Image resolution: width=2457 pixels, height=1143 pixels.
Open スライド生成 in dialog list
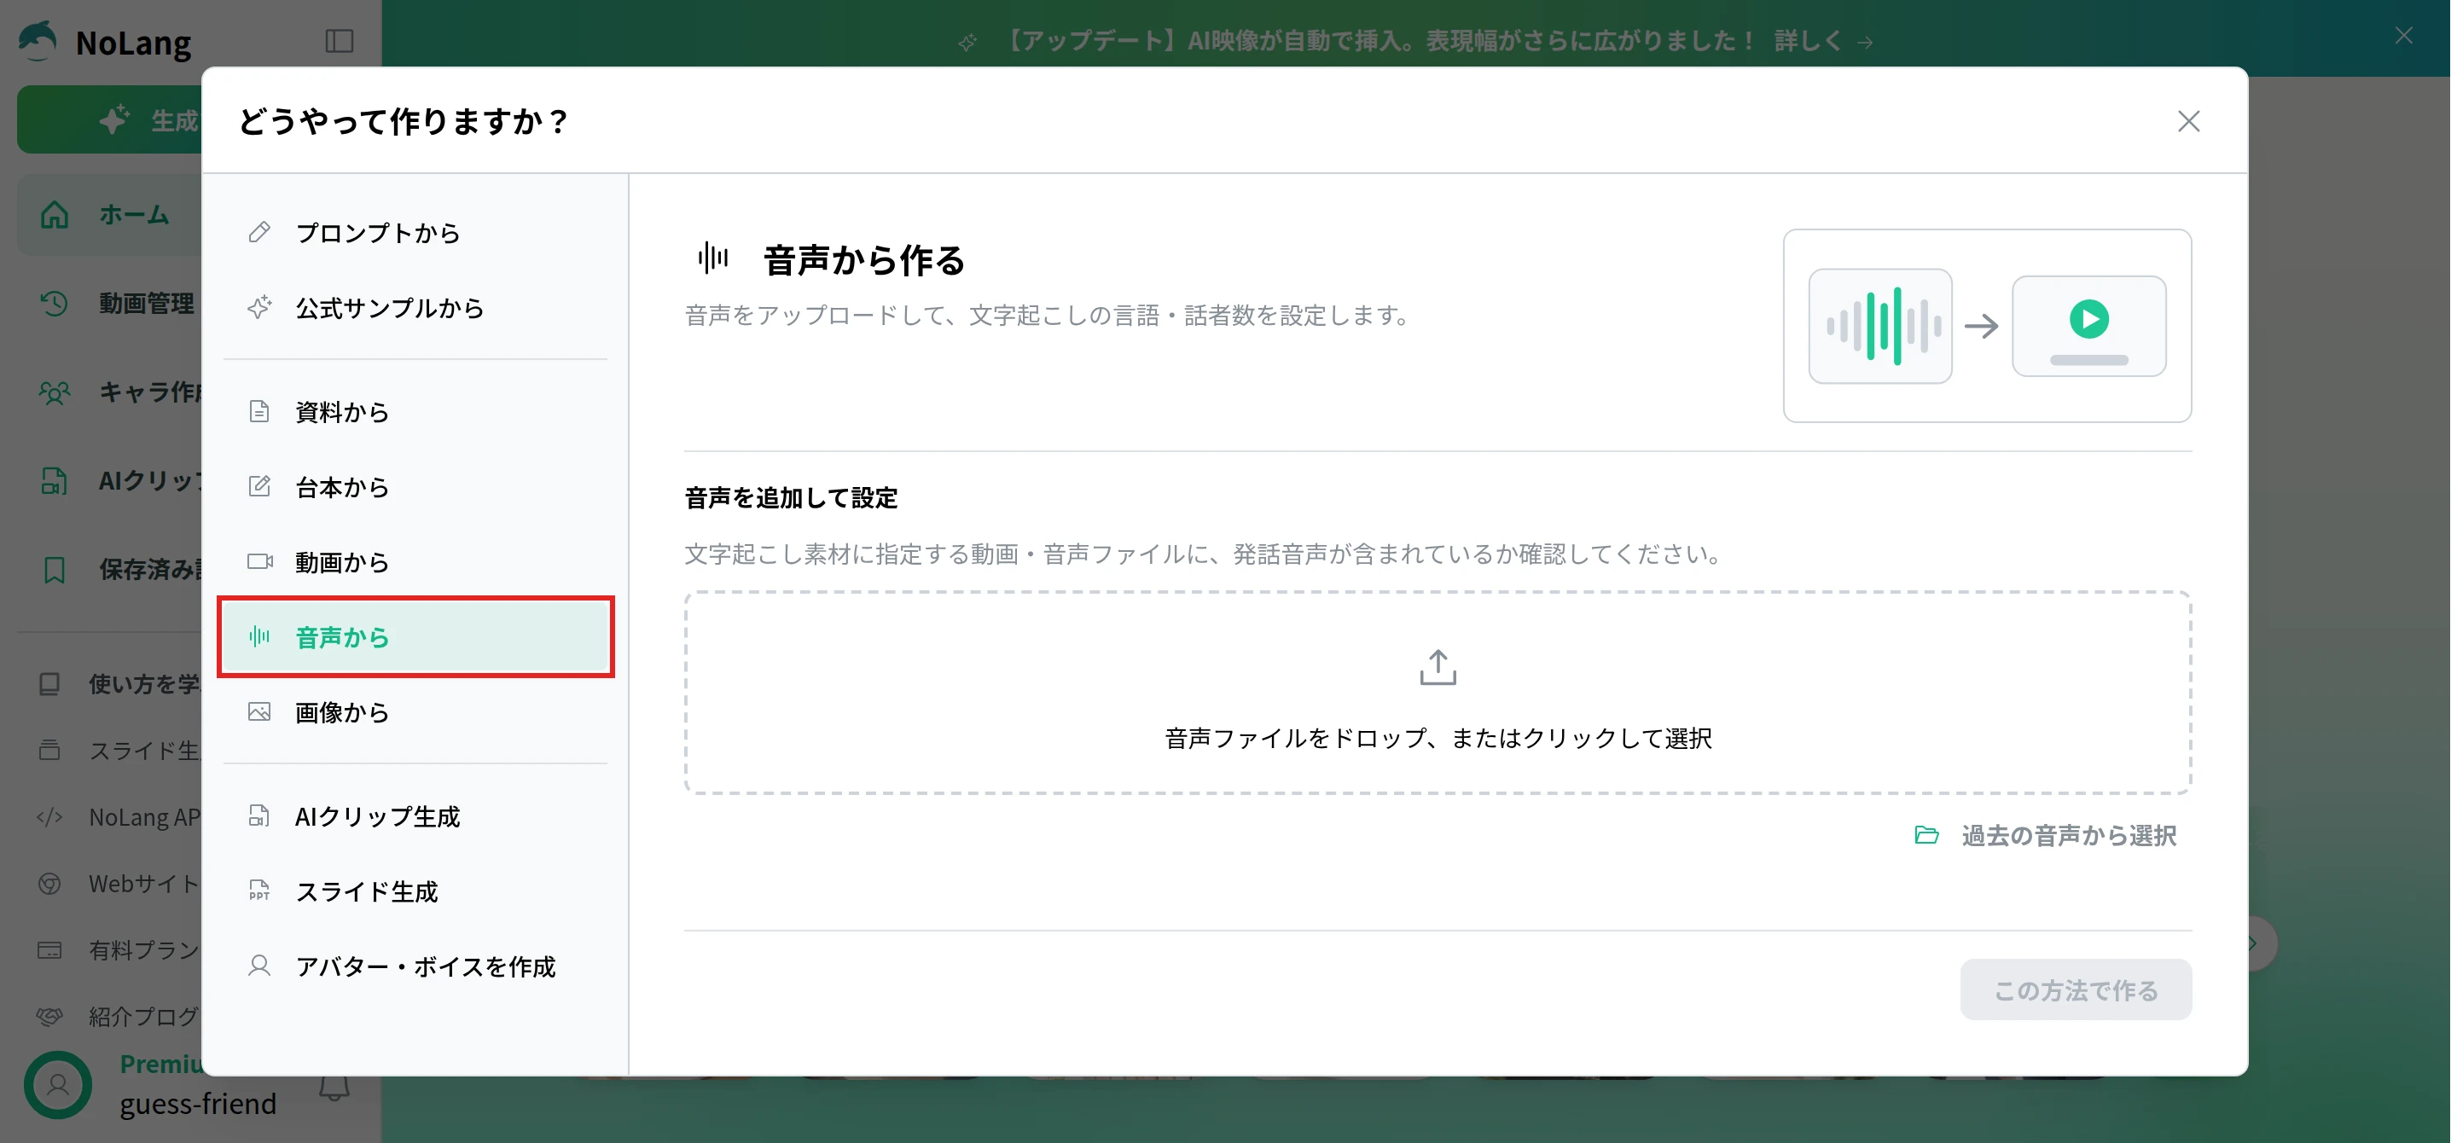pos(415,891)
